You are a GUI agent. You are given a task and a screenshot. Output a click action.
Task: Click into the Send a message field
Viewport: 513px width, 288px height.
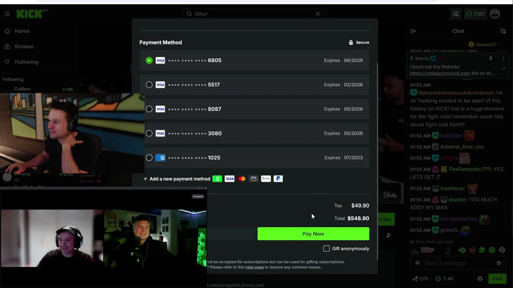click(458, 263)
